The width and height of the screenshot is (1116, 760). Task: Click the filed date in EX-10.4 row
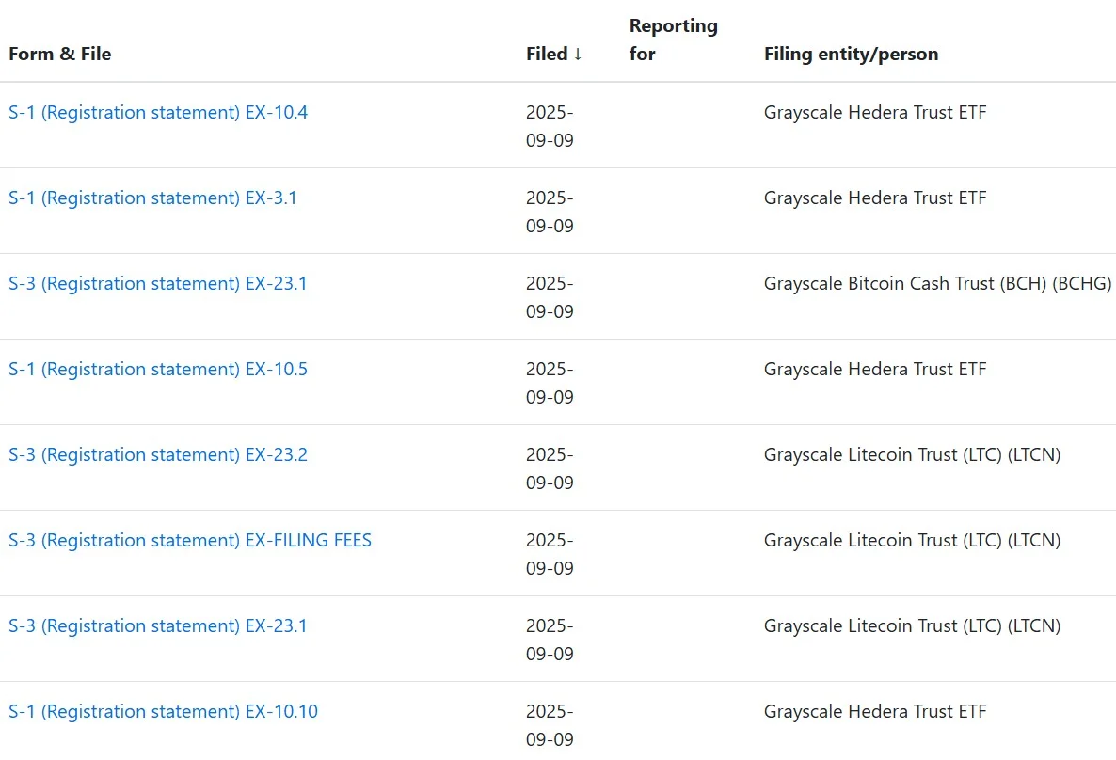(x=550, y=126)
